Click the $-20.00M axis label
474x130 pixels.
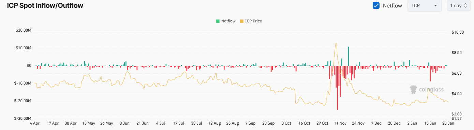[x=23, y=101]
